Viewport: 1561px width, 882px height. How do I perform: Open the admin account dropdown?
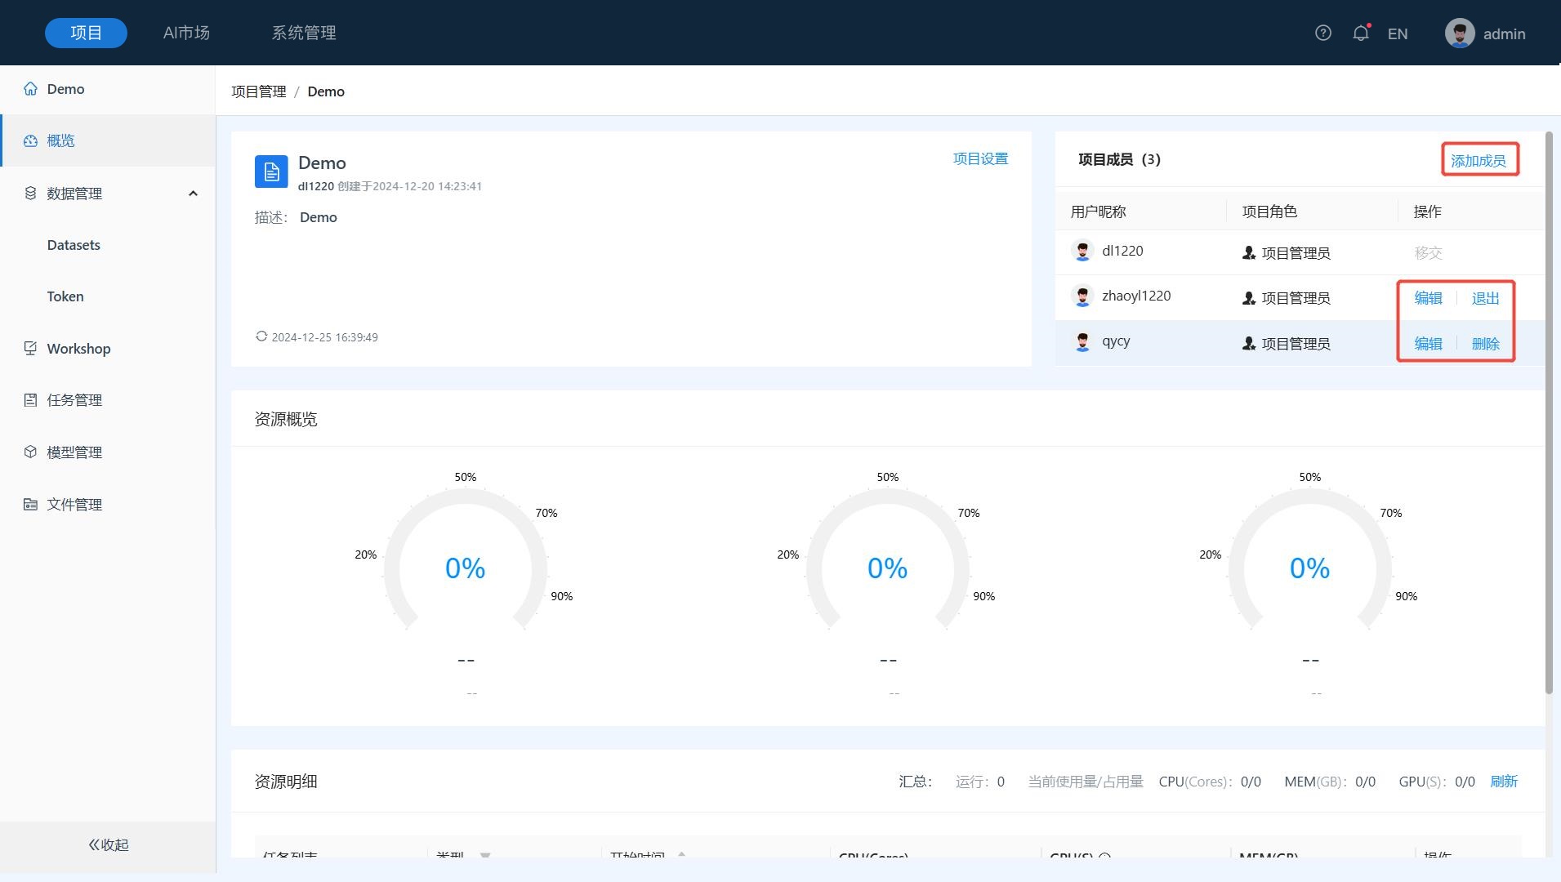click(1503, 33)
